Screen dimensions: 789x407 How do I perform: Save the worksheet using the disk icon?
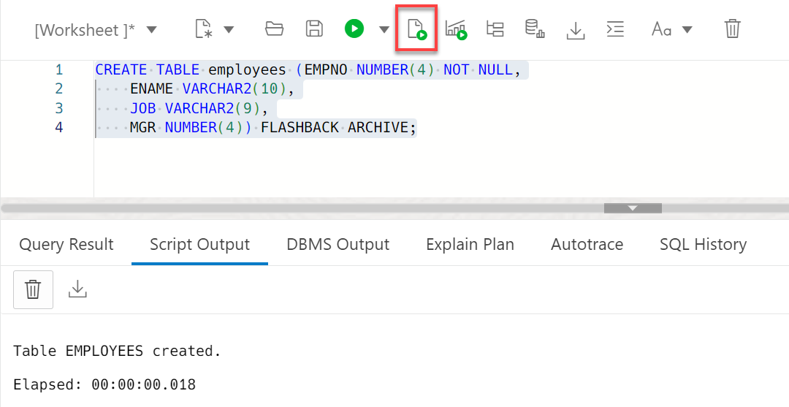click(x=314, y=29)
